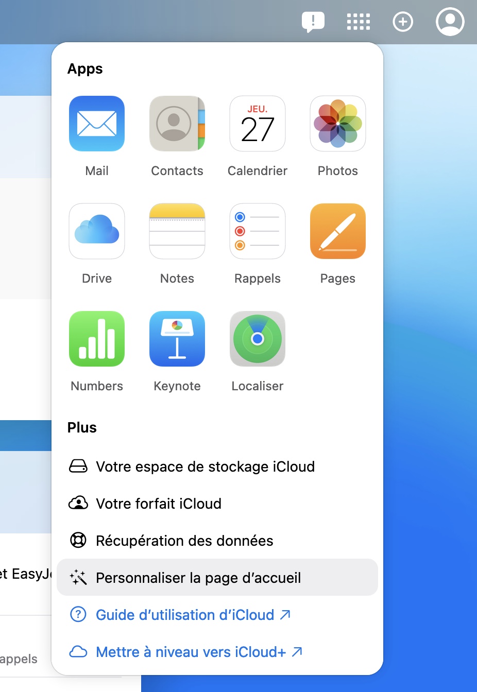Image resolution: width=477 pixels, height=692 pixels.
Task: Open the Mail app icon
Action: [97, 124]
